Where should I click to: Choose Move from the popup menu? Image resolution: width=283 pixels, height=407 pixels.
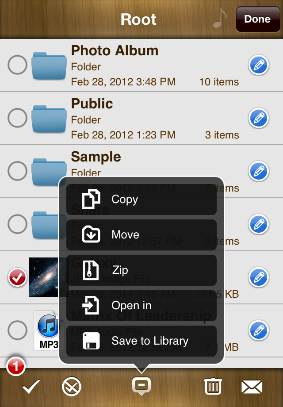click(141, 234)
